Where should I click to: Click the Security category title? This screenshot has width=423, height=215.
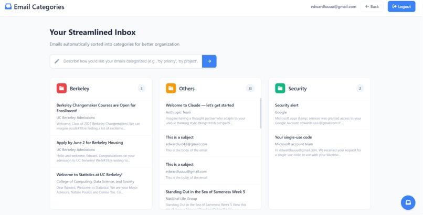point(297,89)
